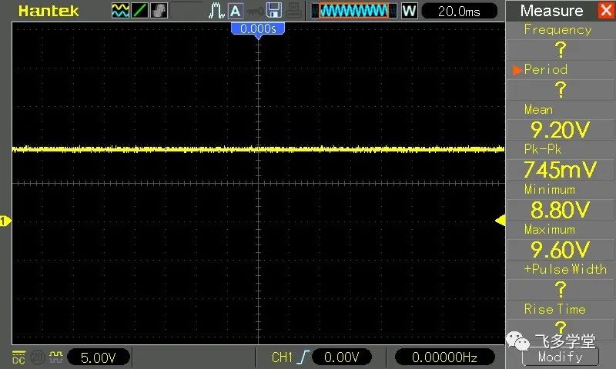Click the 'A' auto mode icon

click(x=235, y=11)
